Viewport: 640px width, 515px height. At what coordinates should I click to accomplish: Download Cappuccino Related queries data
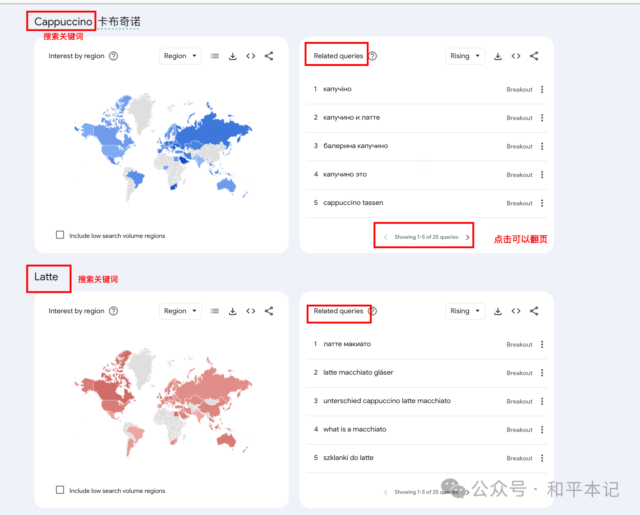point(498,56)
